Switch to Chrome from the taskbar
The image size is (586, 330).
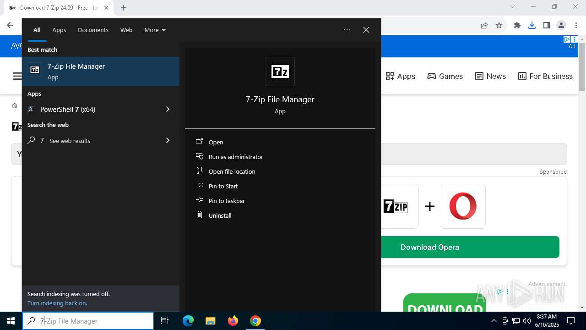(255, 321)
